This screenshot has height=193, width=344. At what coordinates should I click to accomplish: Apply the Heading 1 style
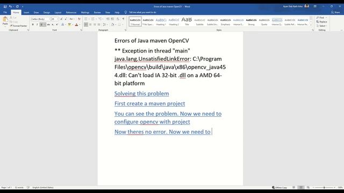[161, 21]
